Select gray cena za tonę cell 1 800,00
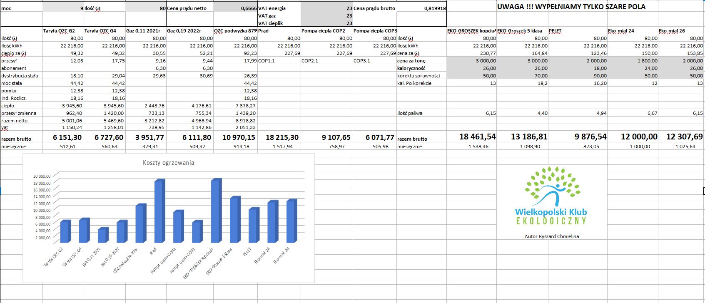705x303 pixels. pyautogui.click(x=633, y=60)
